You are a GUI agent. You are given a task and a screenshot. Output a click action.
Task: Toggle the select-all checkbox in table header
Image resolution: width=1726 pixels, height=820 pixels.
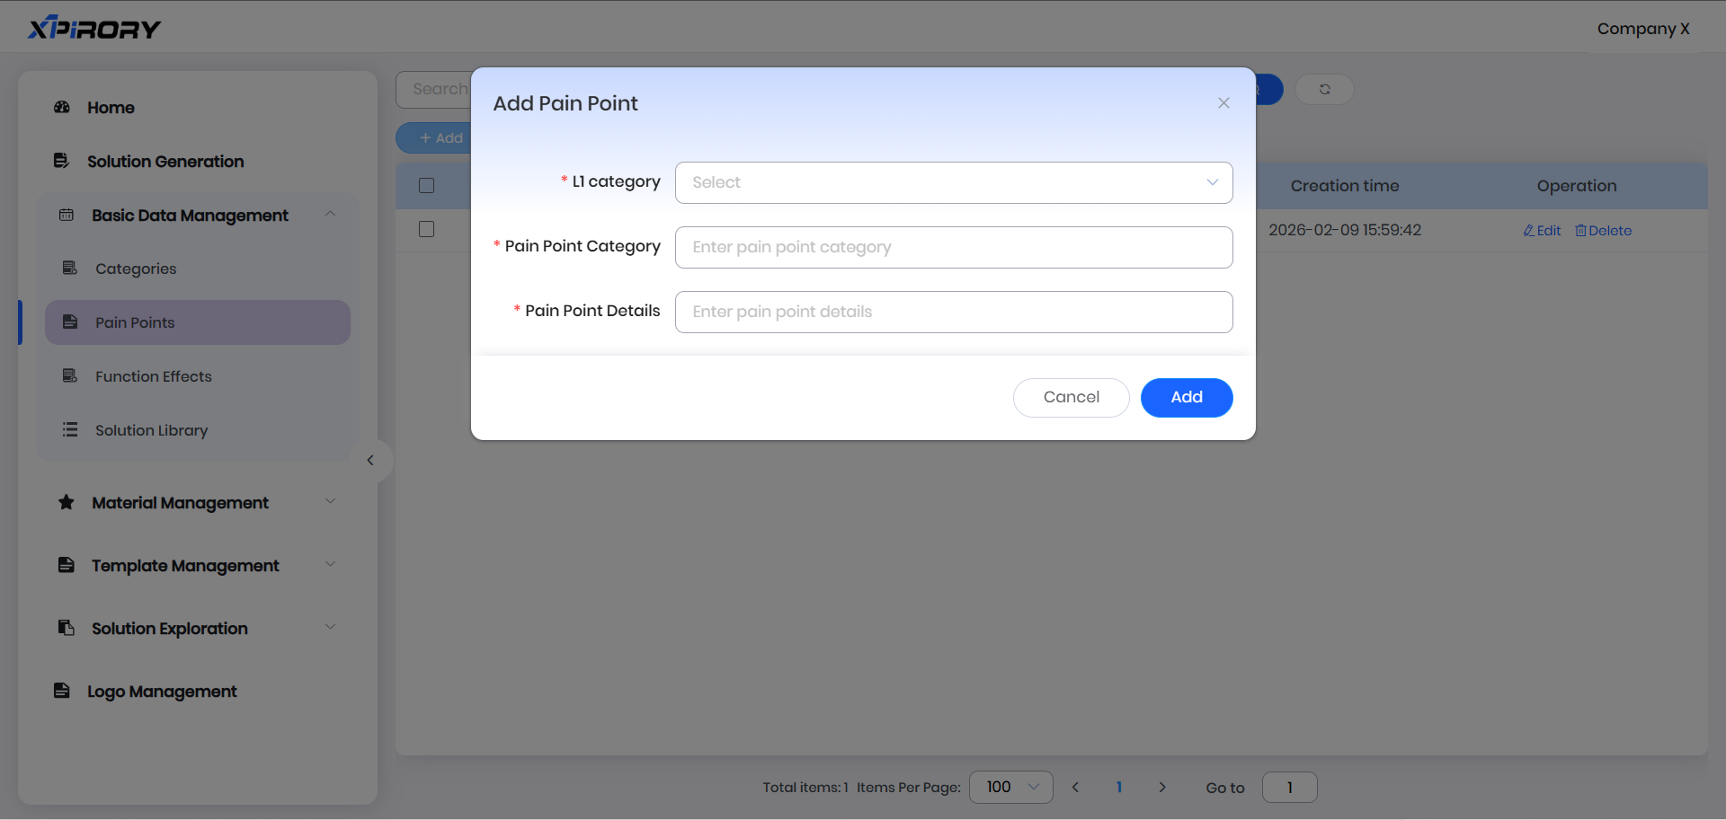click(x=427, y=186)
